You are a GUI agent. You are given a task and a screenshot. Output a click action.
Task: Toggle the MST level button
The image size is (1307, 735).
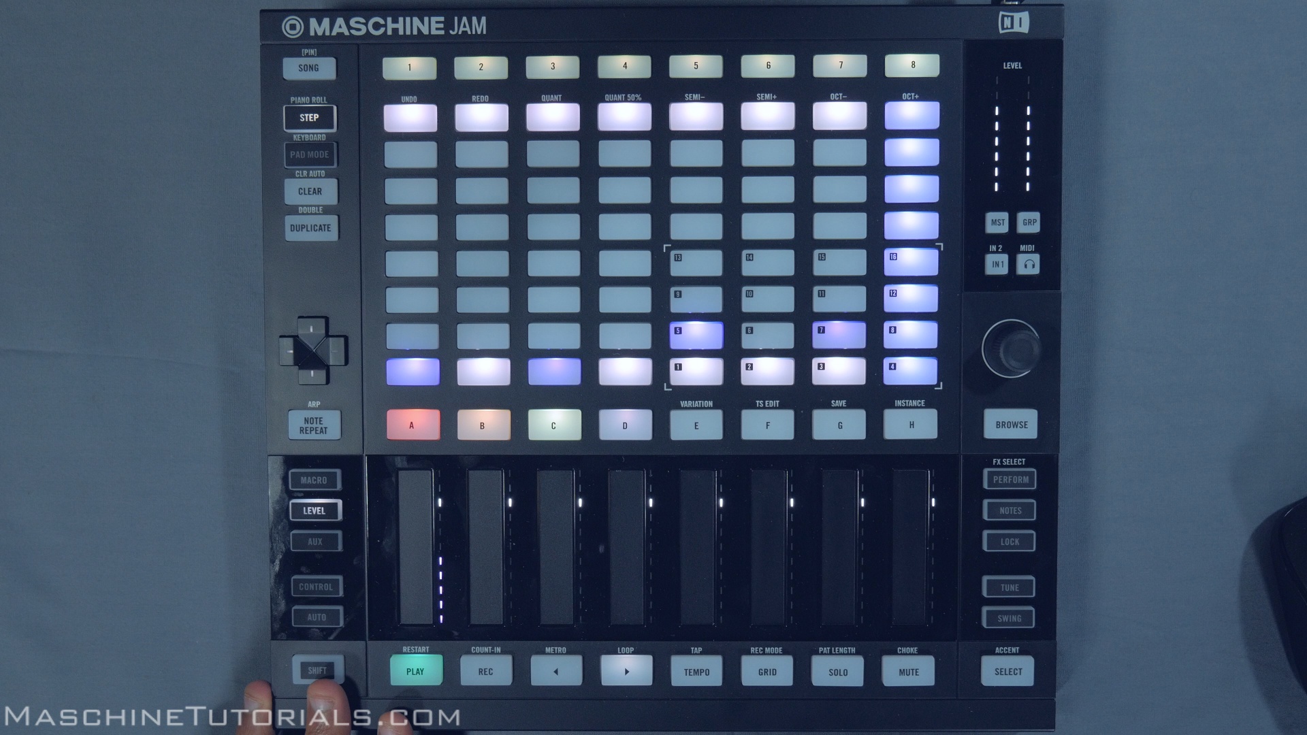point(997,223)
